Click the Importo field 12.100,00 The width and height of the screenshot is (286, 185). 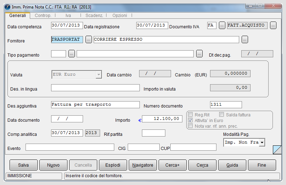click(x=162, y=119)
